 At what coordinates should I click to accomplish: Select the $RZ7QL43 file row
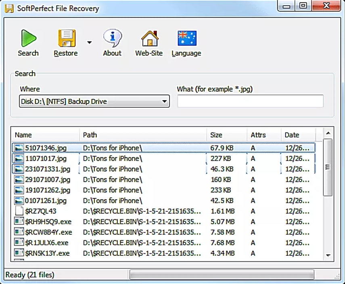pos(41,211)
